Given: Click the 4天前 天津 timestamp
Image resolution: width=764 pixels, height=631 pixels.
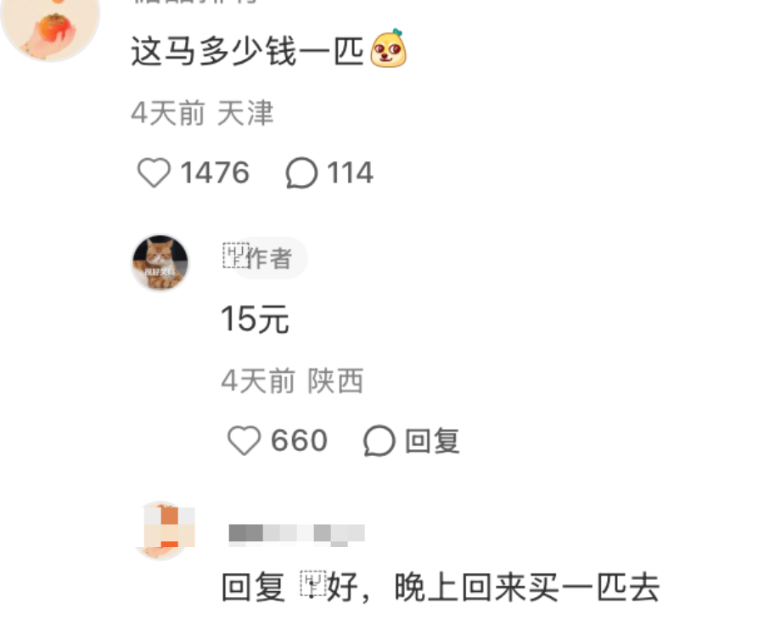Looking at the screenshot, I should (x=202, y=113).
